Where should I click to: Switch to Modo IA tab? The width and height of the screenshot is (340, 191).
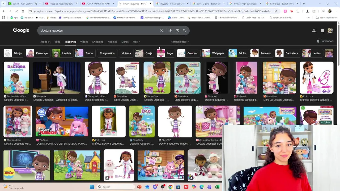click(x=45, y=42)
